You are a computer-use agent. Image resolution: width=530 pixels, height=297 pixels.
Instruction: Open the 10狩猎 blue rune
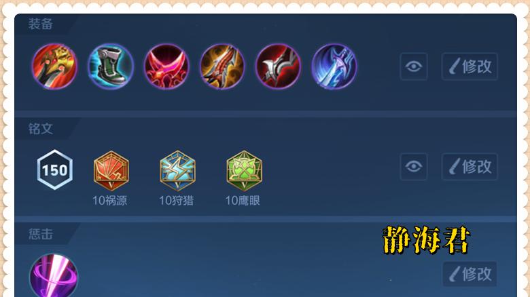[177, 171]
